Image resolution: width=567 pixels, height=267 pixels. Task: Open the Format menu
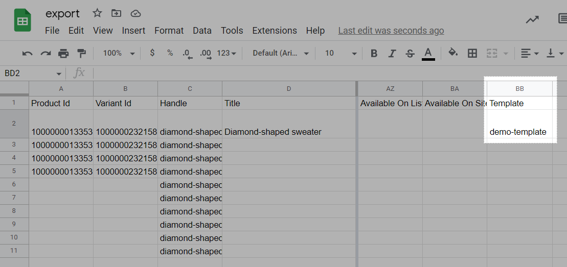point(169,31)
